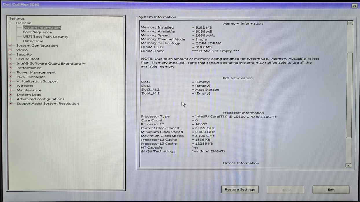This screenshot has height=202, width=360.
Task: Click the greyed-out Apply button
Action: coord(286,190)
